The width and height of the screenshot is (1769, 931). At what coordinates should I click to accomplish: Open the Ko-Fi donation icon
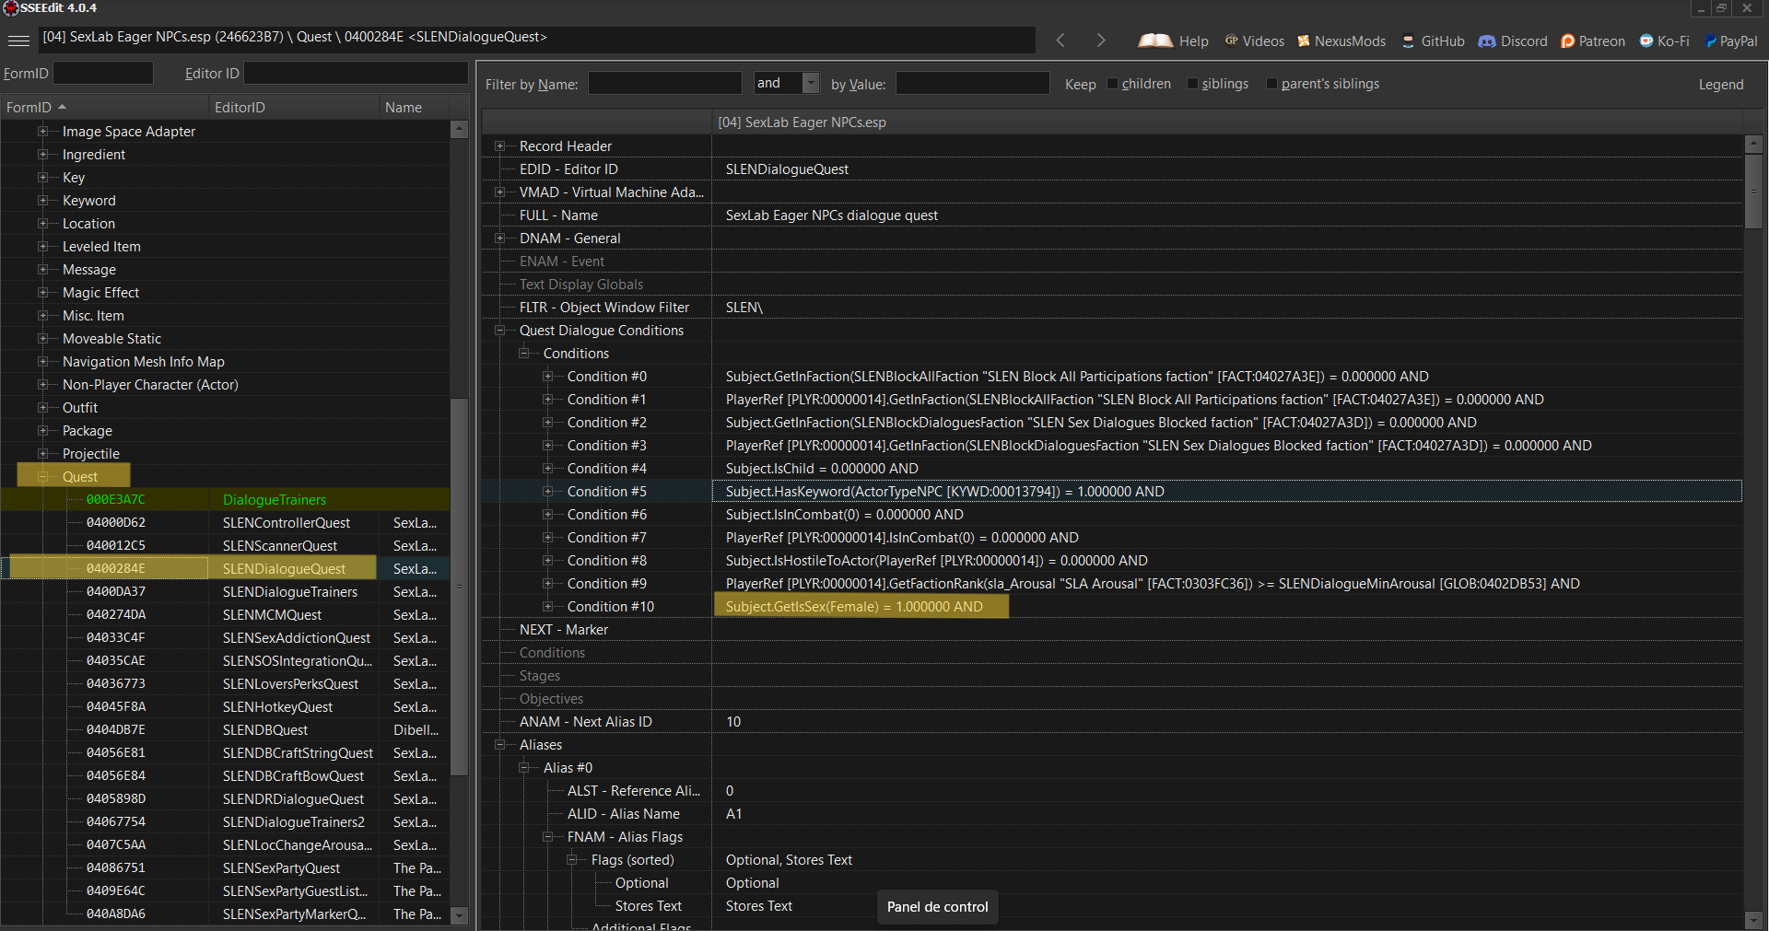(1646, 41)
